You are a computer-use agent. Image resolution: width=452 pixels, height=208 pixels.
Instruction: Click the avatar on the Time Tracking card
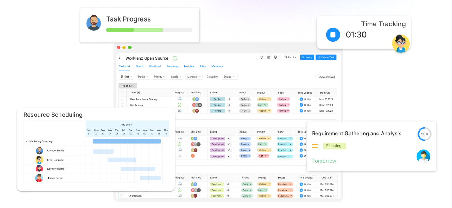pyautogui.click(x=401, y=43)
